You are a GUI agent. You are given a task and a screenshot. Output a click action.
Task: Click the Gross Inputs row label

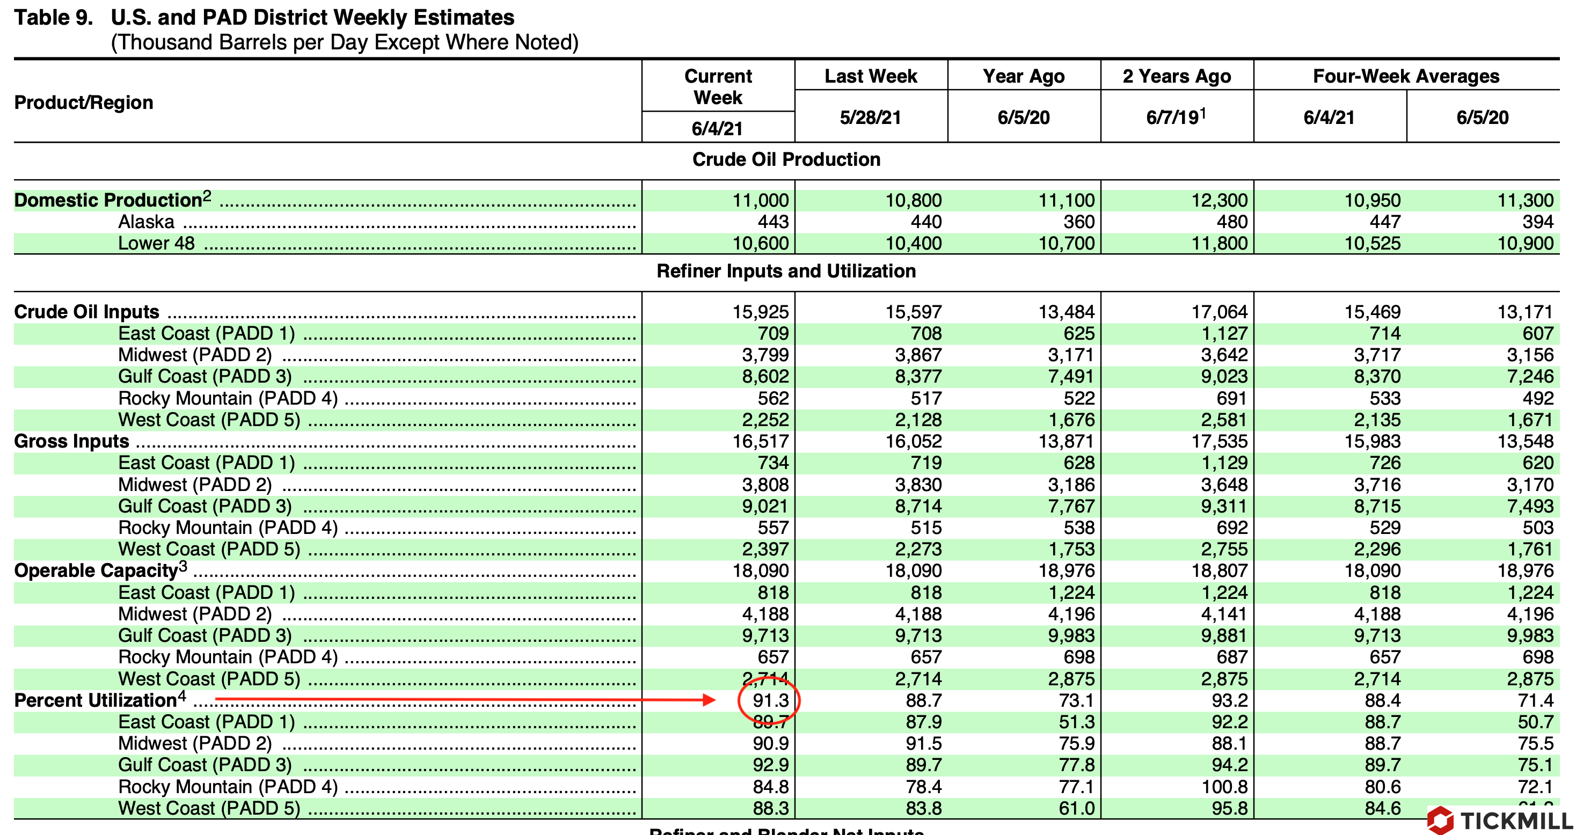[x=71, y=441]
